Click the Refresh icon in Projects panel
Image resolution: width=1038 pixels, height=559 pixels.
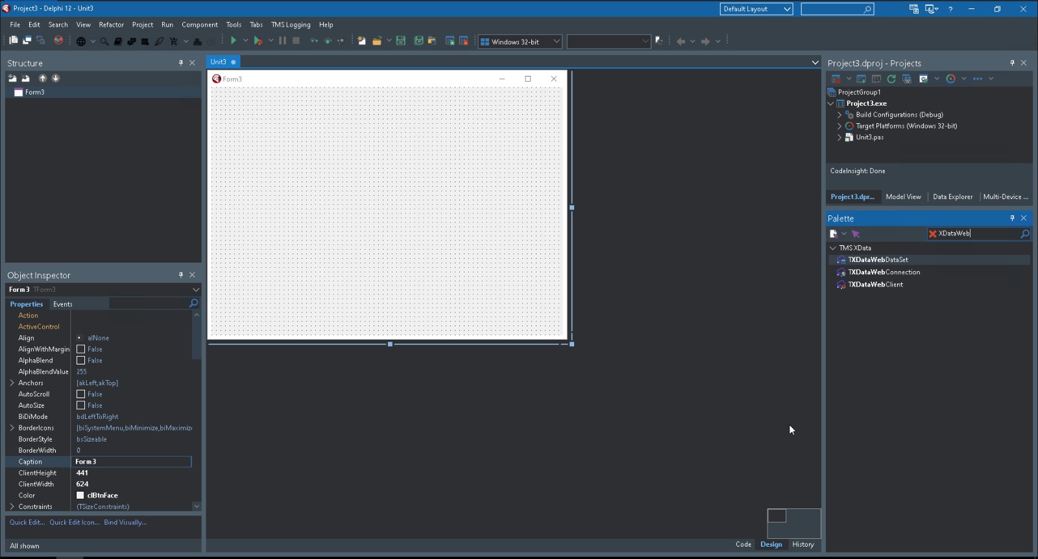point(891,78)
